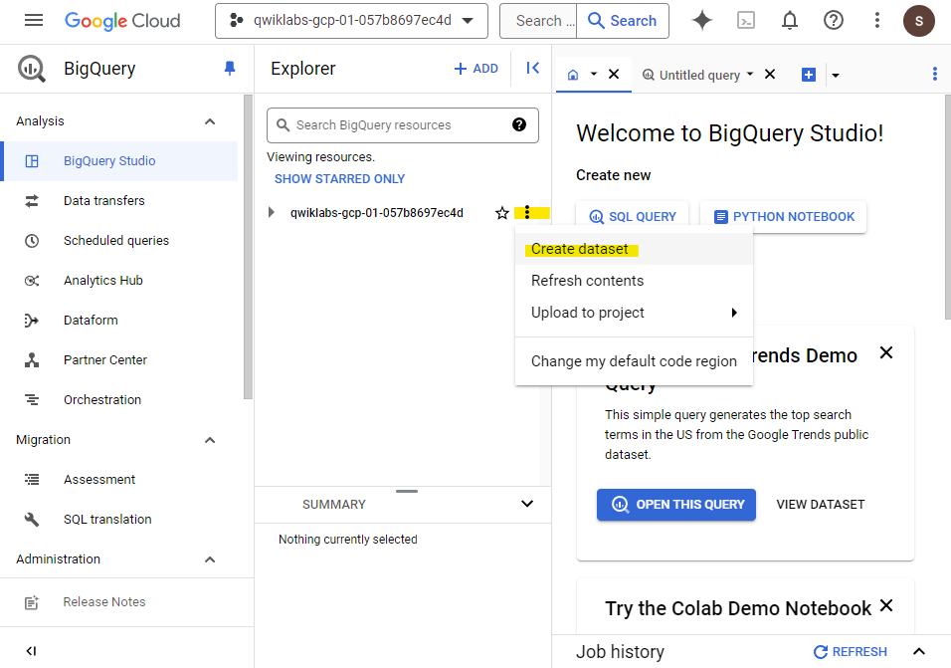Image resolution: width=951 pixels, height=668 pixels.
Task: Expand the Job history panel
Action: click(919, 652)
